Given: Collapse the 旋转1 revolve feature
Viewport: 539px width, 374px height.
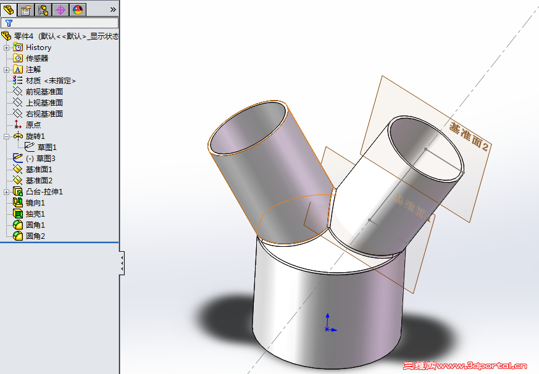Looking at the screenshot, I should 6,136.
